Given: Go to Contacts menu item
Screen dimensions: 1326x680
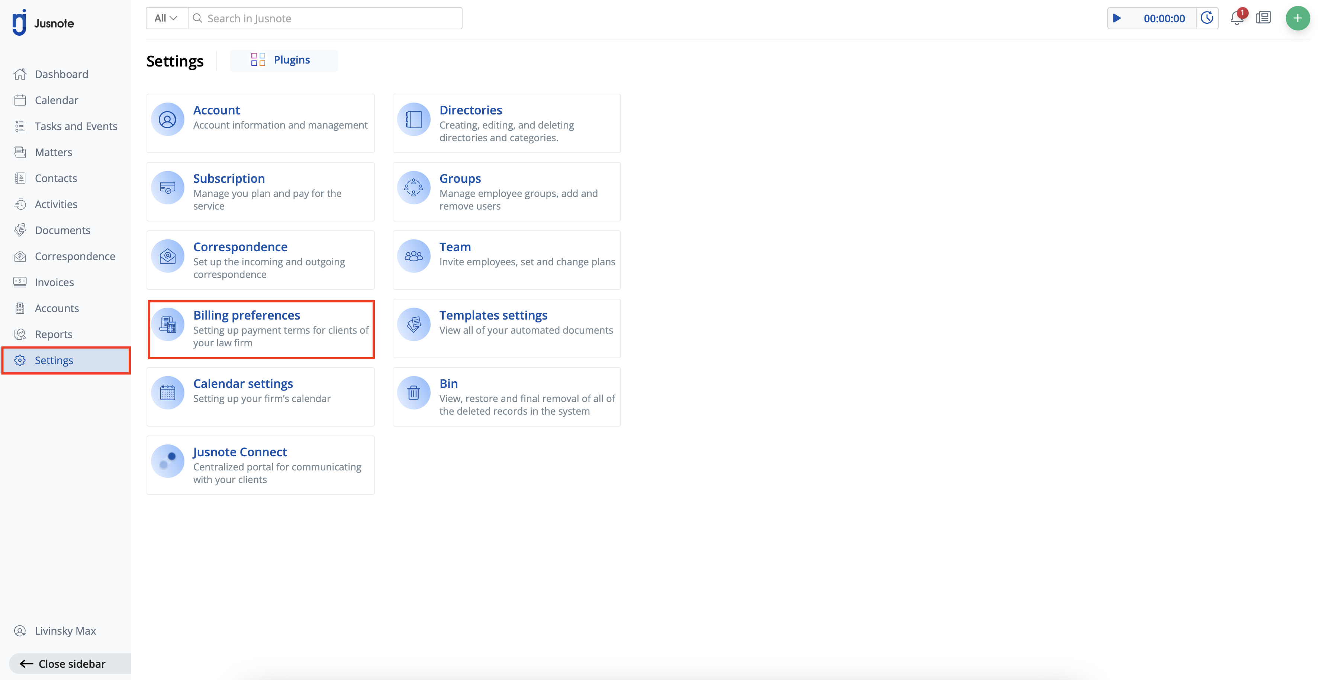Looking at the screenshot, I should point(56,178).
